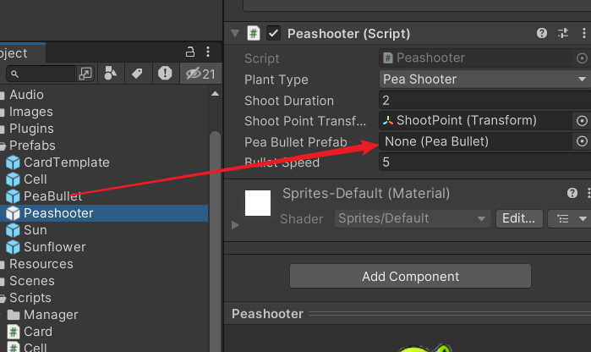Expand the Sprites-Default material section
This screenshot has height=352, width=591.
click(235, 225)
